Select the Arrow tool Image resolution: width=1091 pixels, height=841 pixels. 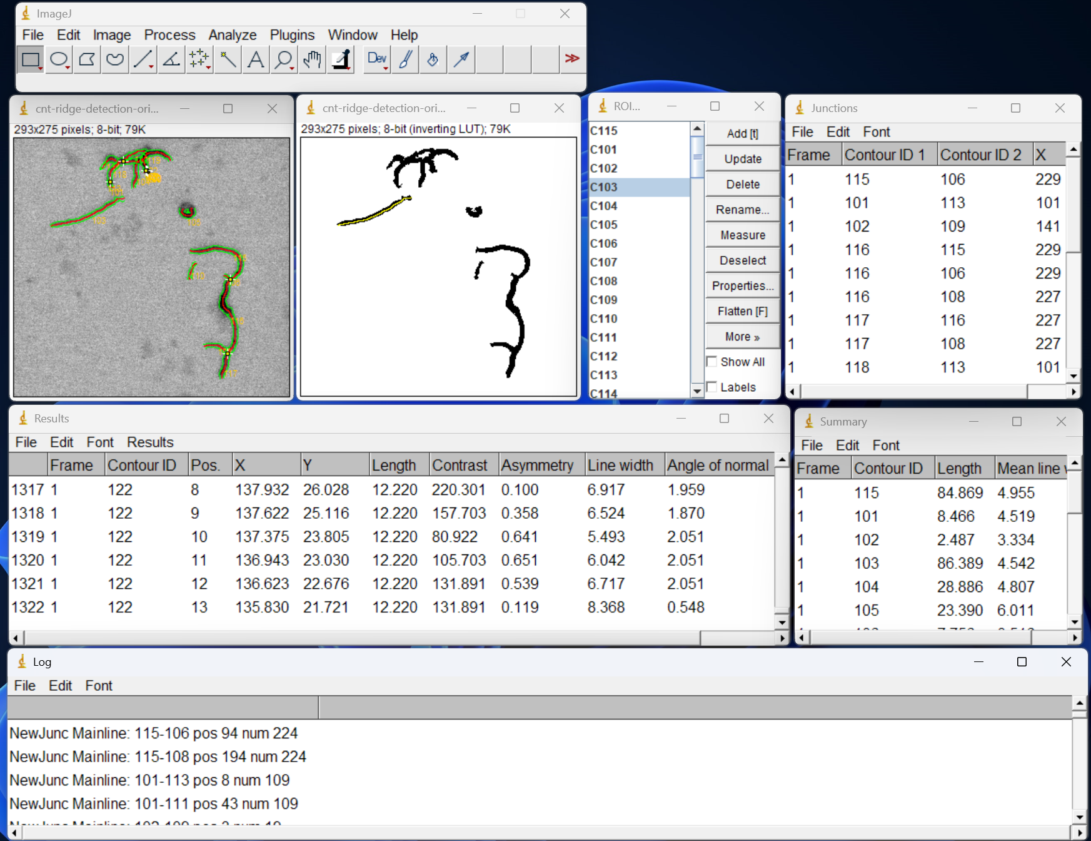tap(461, 59)
